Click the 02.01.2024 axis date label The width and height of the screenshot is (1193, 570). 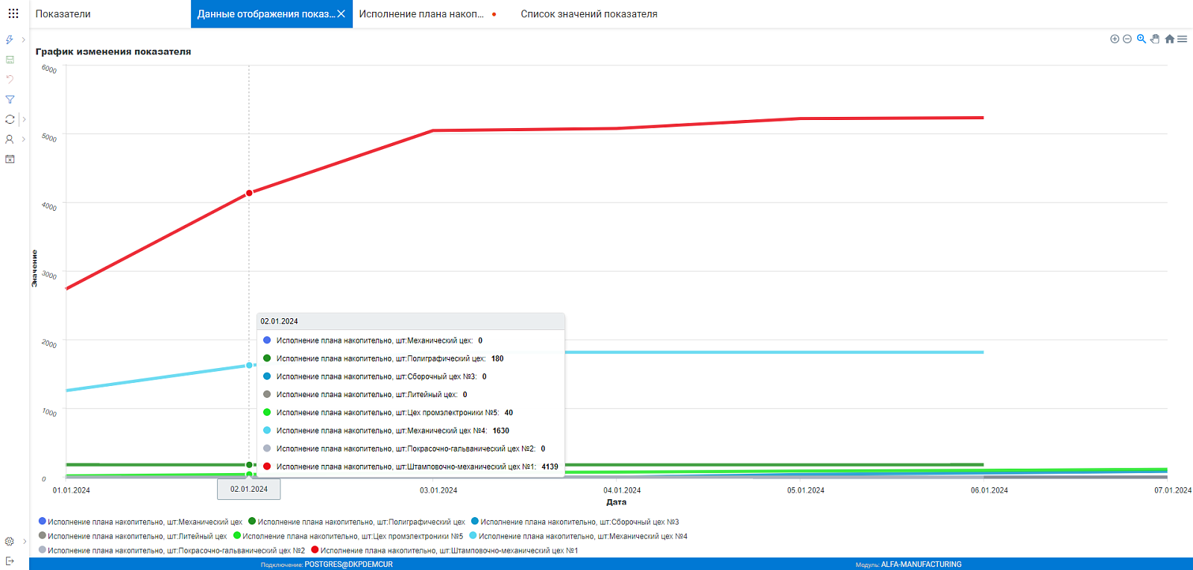(x=249, y=490)
